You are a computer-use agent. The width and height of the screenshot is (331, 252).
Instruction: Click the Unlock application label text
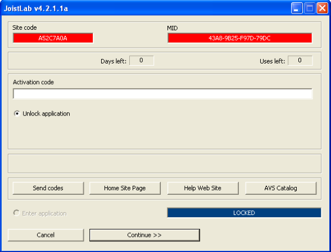(46, 114)
